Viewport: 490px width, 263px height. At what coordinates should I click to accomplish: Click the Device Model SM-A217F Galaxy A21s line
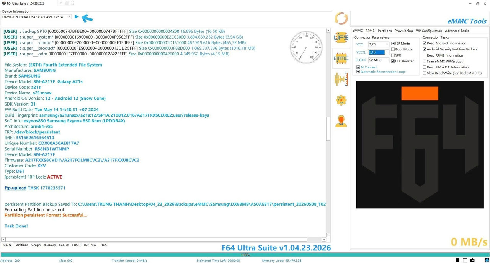(x=44, y=81)
